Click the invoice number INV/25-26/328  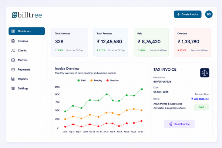162,82
